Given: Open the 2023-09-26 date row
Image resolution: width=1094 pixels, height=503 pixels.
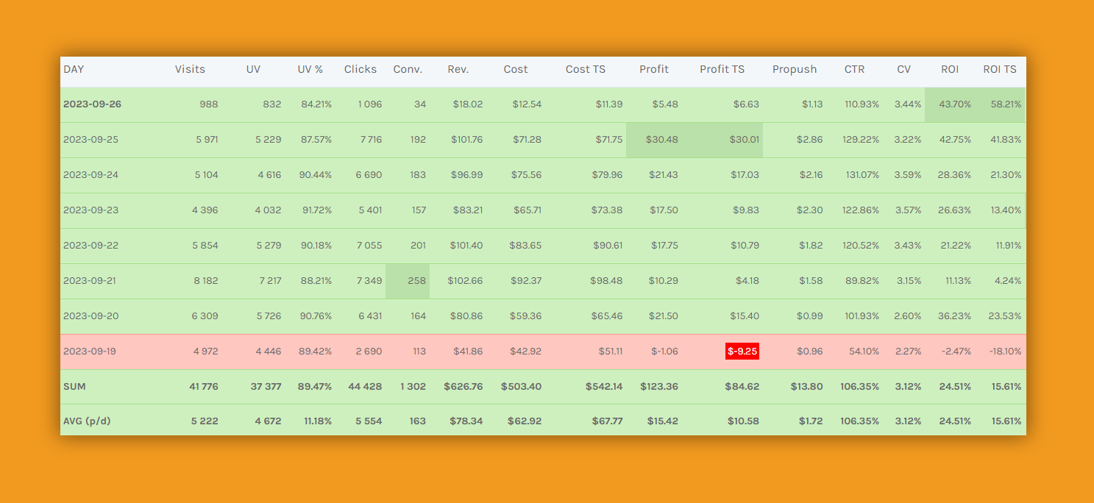Looking at the screenshot, I should (92, 104).
